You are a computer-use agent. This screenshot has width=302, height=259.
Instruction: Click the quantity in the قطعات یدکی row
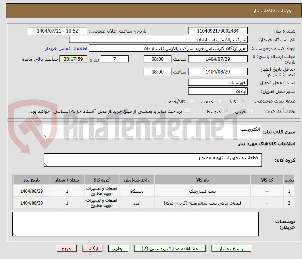[67, 203]
